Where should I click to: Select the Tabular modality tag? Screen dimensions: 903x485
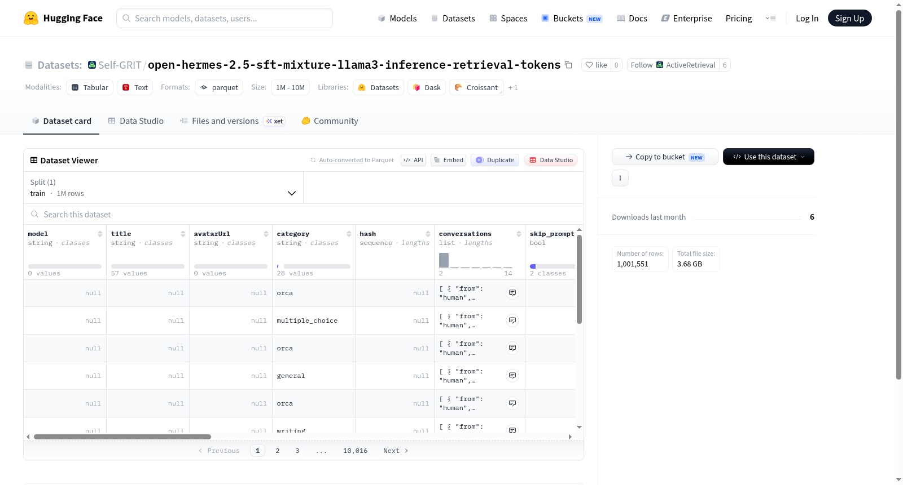click(90, 87)
